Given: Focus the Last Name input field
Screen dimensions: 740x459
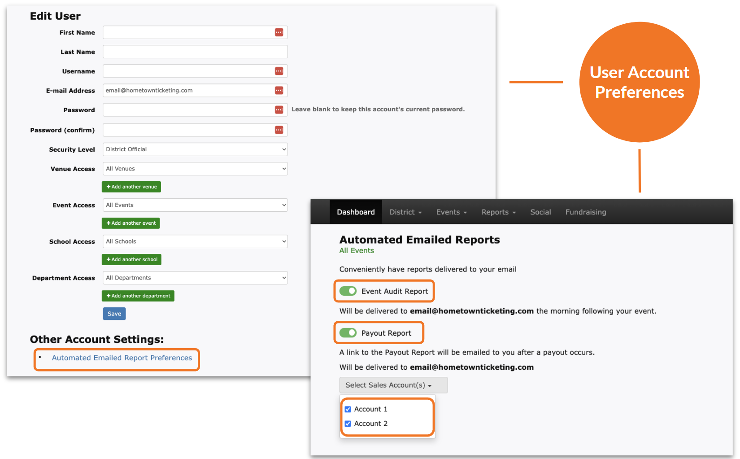Looking at the screenshot, I should point(195,52).
